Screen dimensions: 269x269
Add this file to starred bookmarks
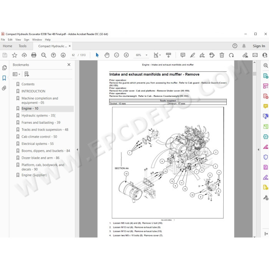pos(15,55)
